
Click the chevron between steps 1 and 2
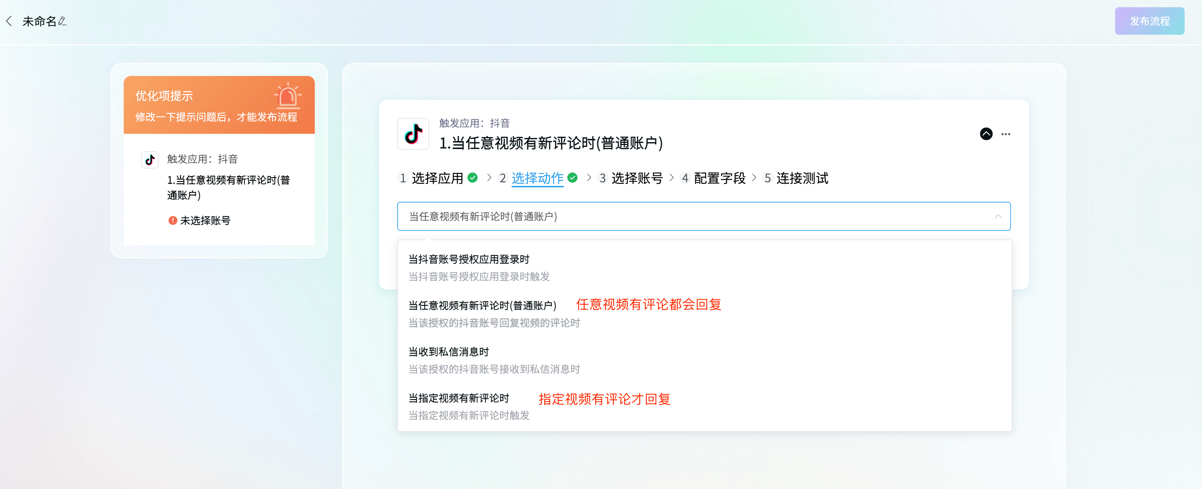(x=488, y=178)
